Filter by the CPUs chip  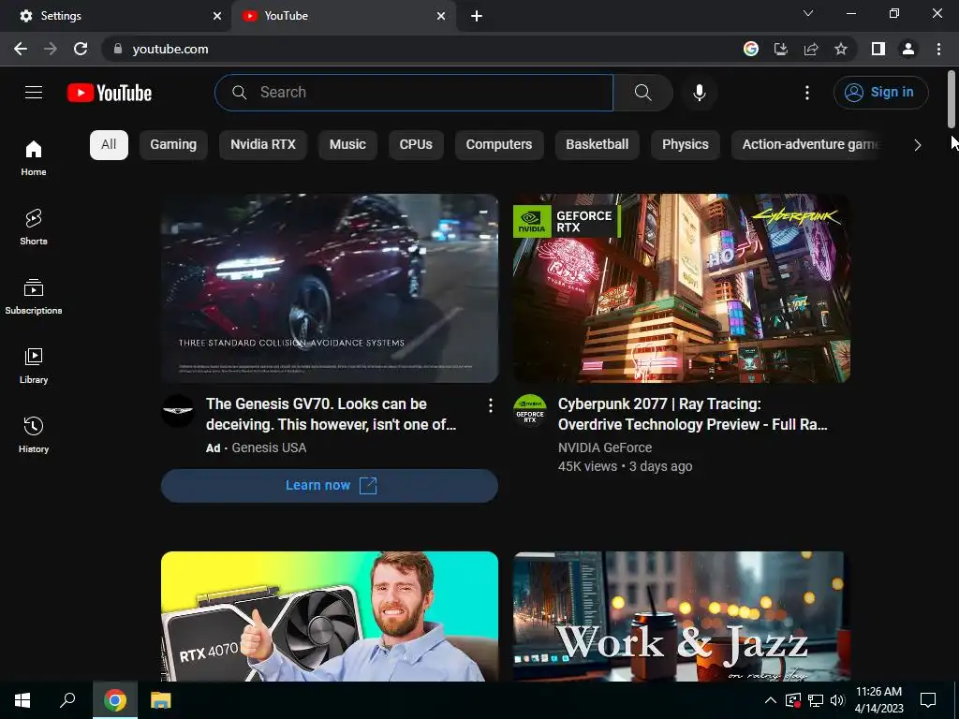[x=416, y=145]
